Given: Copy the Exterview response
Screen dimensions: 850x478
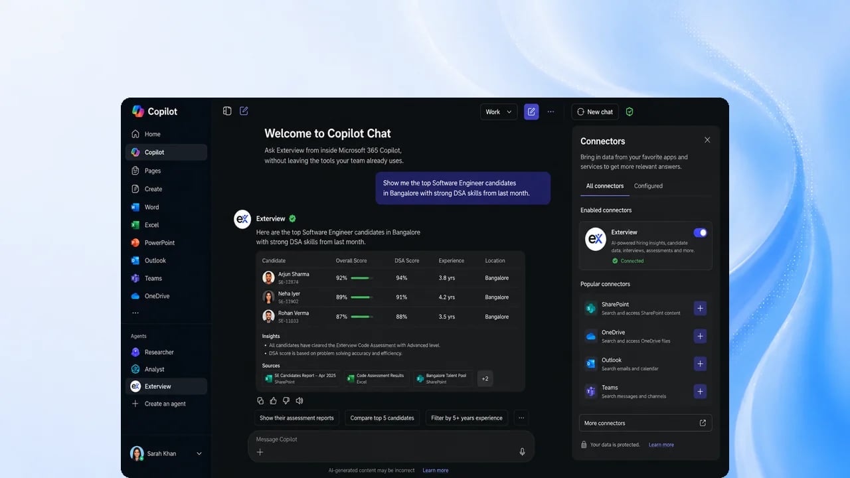Looking at the screenshot, I should pos(260,400).
